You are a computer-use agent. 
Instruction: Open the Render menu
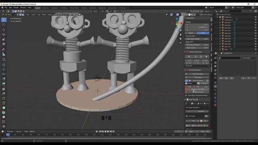(16, 8)
